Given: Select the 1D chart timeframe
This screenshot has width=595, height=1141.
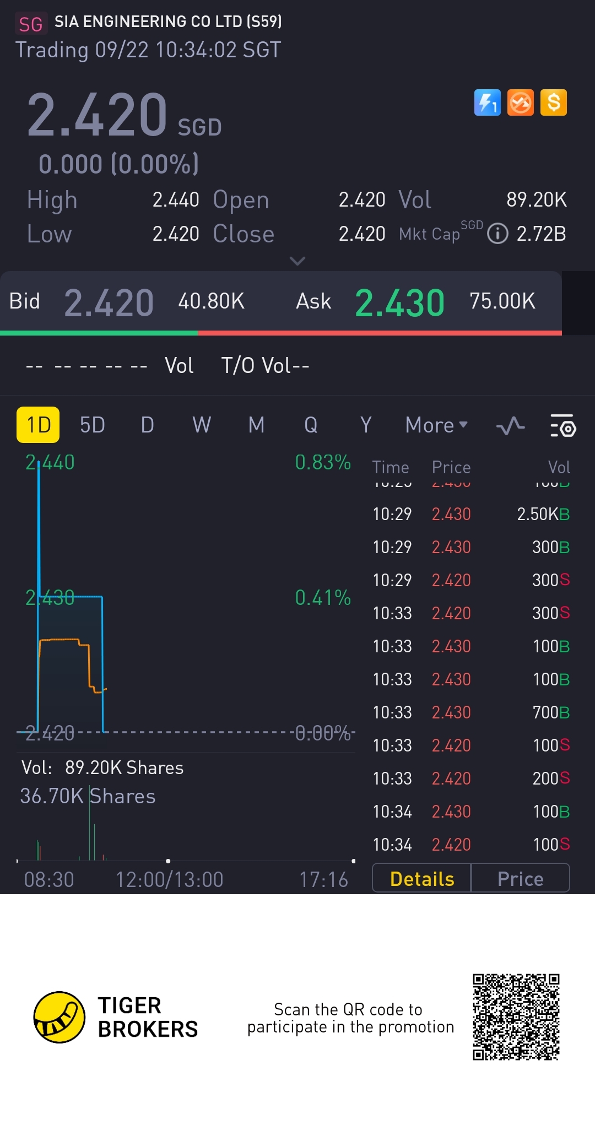Looking at the screenshot, I should tap(38, 425).
